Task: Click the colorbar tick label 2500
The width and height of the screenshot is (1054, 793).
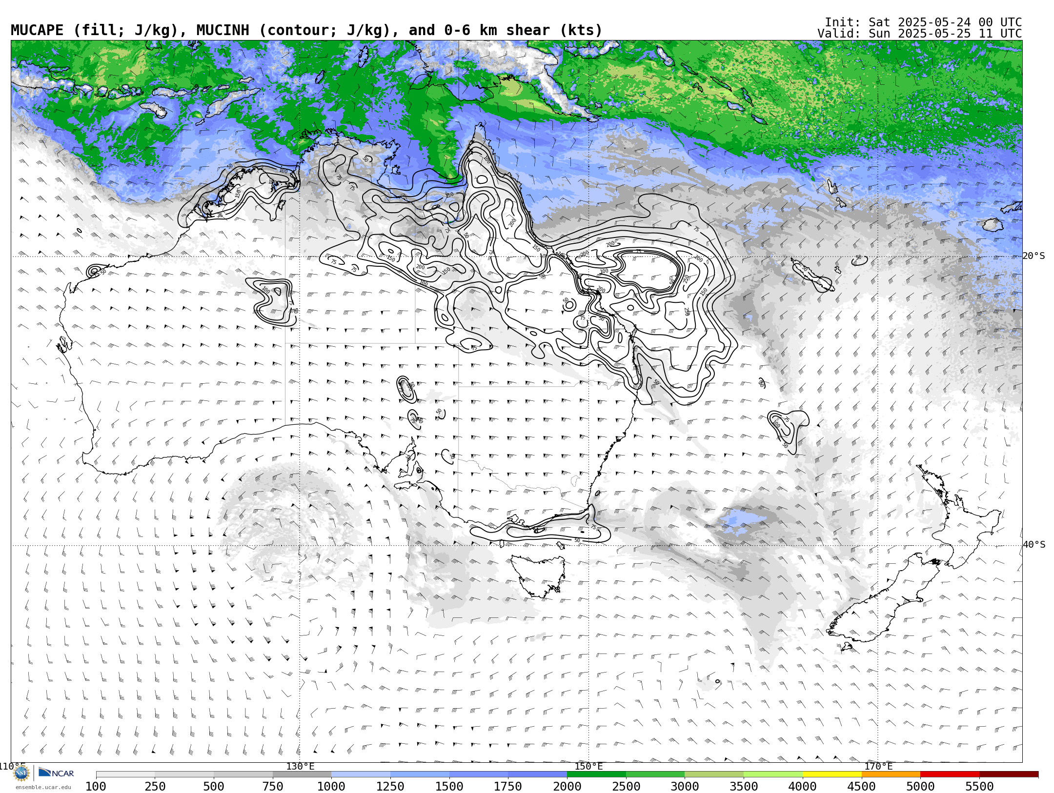Action: (626, 787)
